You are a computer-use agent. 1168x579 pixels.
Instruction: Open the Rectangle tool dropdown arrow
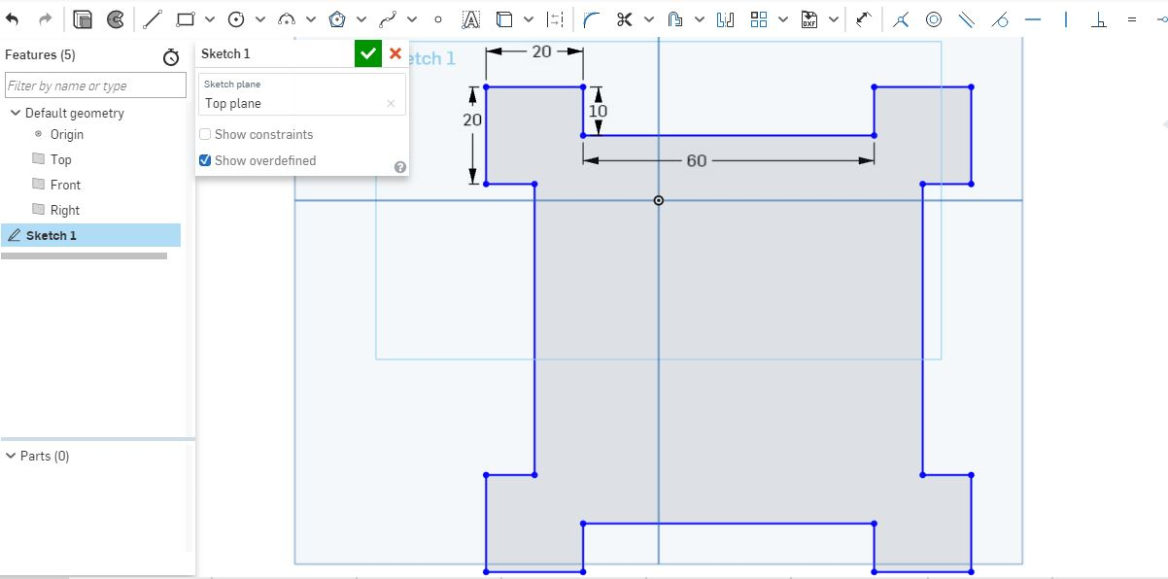coord(210,19)
